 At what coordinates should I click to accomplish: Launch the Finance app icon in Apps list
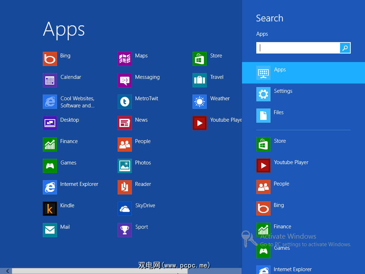point(50,144)
